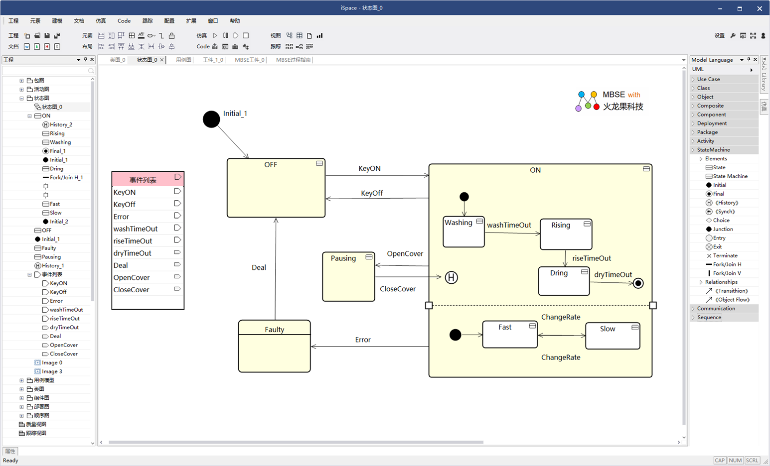The width and height of the screenshot is (770, 466).
Task: Switch to the 类图_0 tab
Action: (117, 60)
